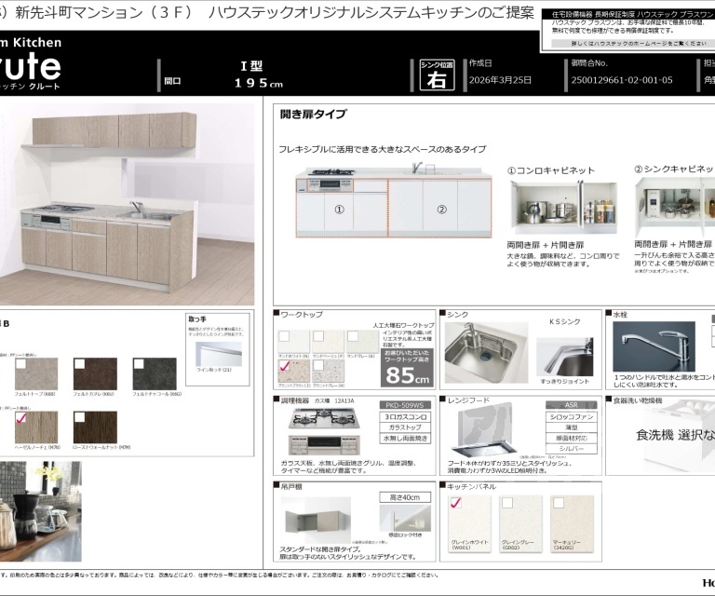Click the circled number 2 cabinet marker
This screenshot has width=715, height=596.
441,210
